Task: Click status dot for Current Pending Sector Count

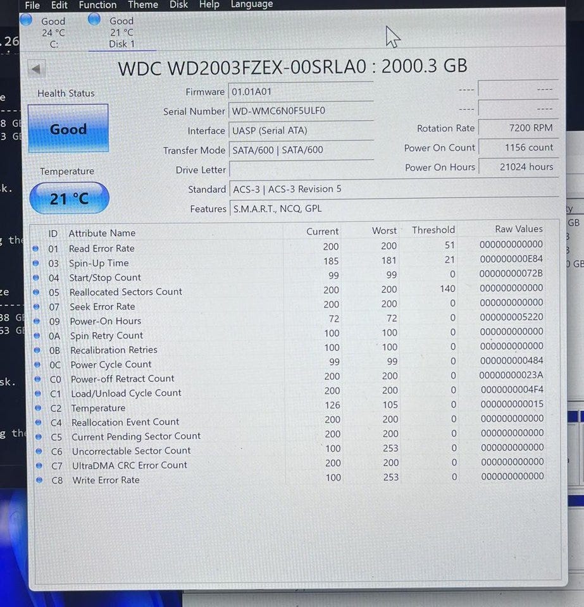Action: [x=39, y=437]
